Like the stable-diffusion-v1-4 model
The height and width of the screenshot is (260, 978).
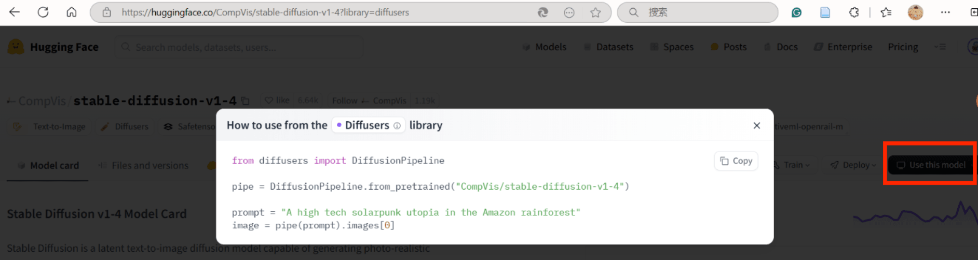tap(277, 100)
